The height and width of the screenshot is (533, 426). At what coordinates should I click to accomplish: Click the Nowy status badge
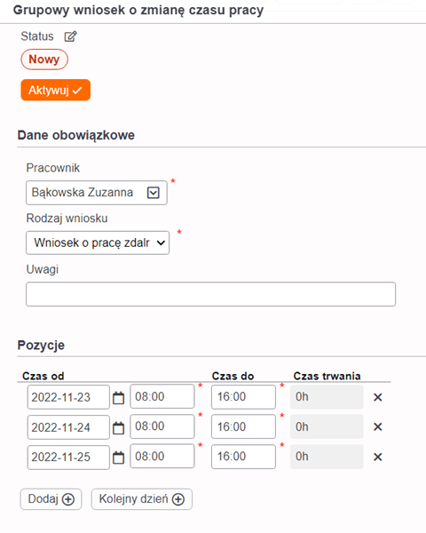[x=44, y=60]
